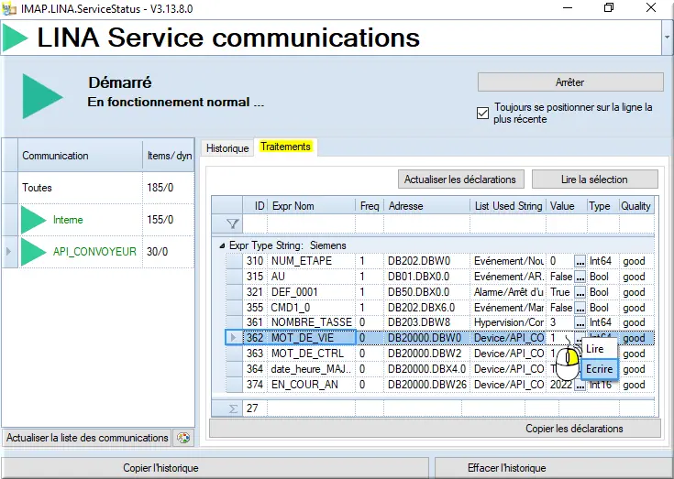The image size is (674, 479).
Task: Click Actualiser la liste des communications
Action: pyautogui.click(x=87, y=438)
